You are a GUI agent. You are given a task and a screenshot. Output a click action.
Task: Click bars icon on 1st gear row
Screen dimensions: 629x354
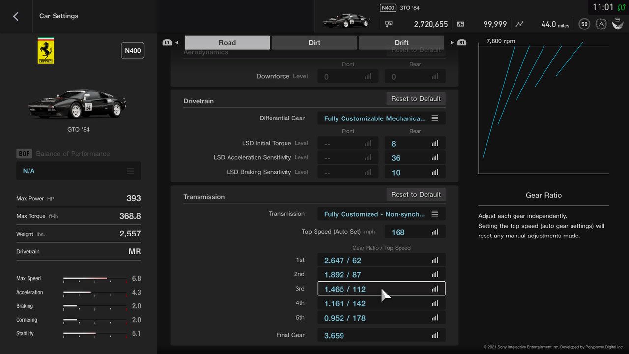coord(435,260)
